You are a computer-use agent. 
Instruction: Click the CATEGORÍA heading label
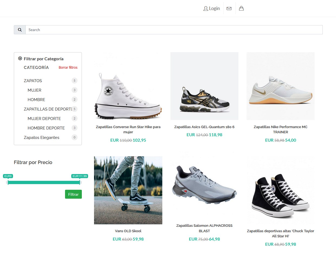(36, 68)
